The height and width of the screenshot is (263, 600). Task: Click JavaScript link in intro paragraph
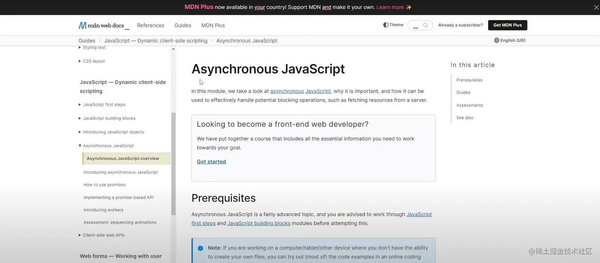318,91
